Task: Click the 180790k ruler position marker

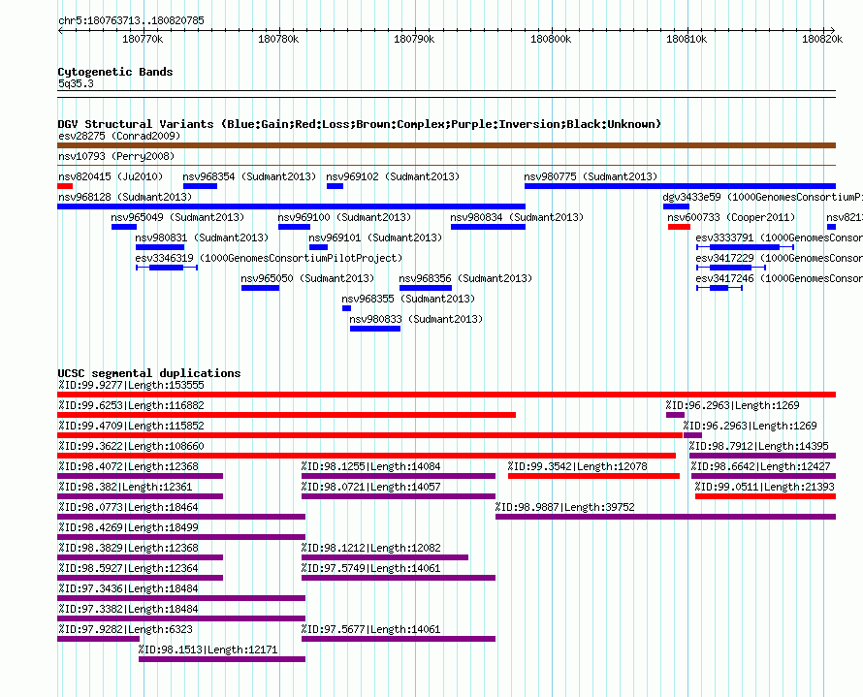Action: (414, 39)
